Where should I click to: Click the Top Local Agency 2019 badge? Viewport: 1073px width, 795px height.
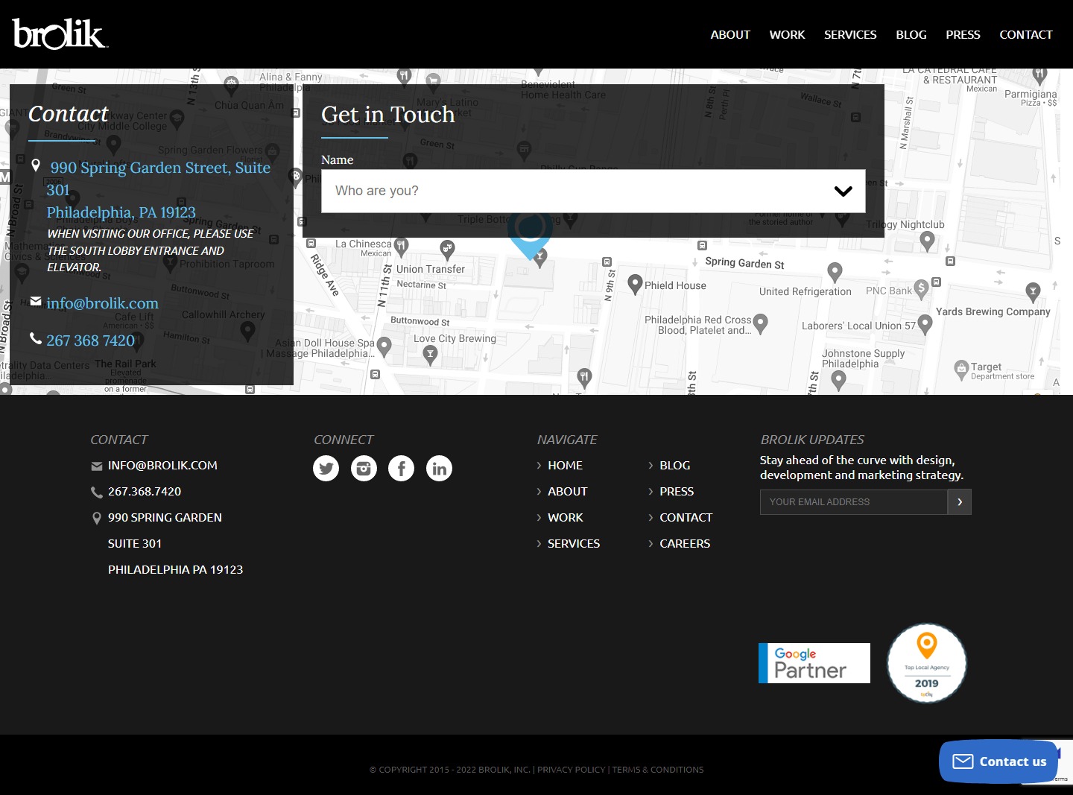tap(926, 663)
